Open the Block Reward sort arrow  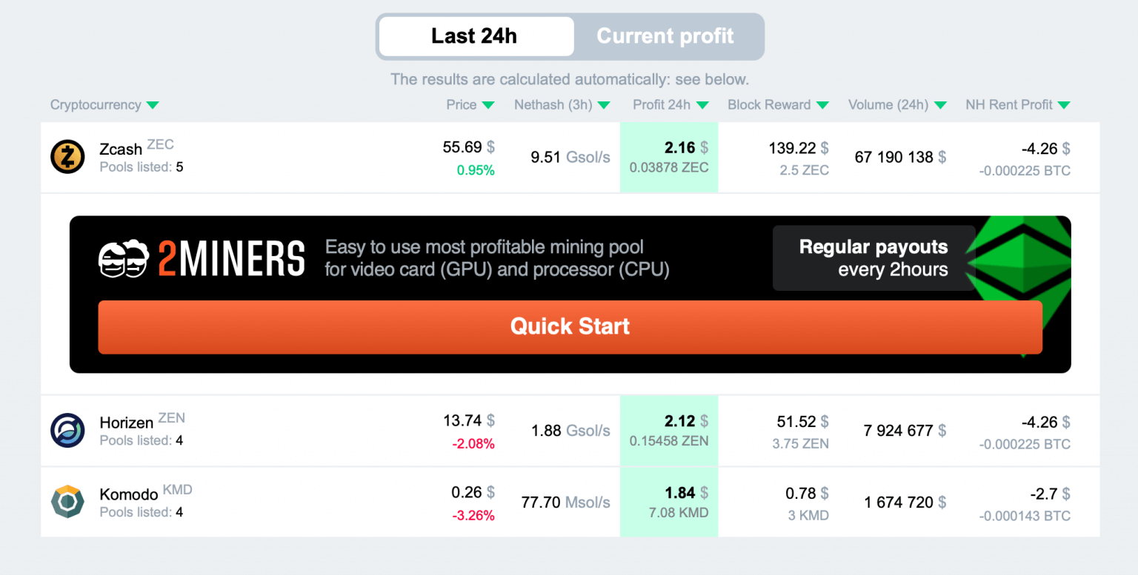pos(823,105)
